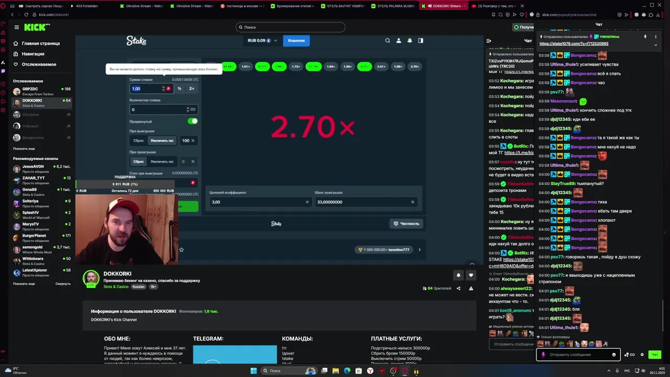This screenshot has height=377, width=670.
Task: Click popout Отправить сообщение input
Action: 578,354
